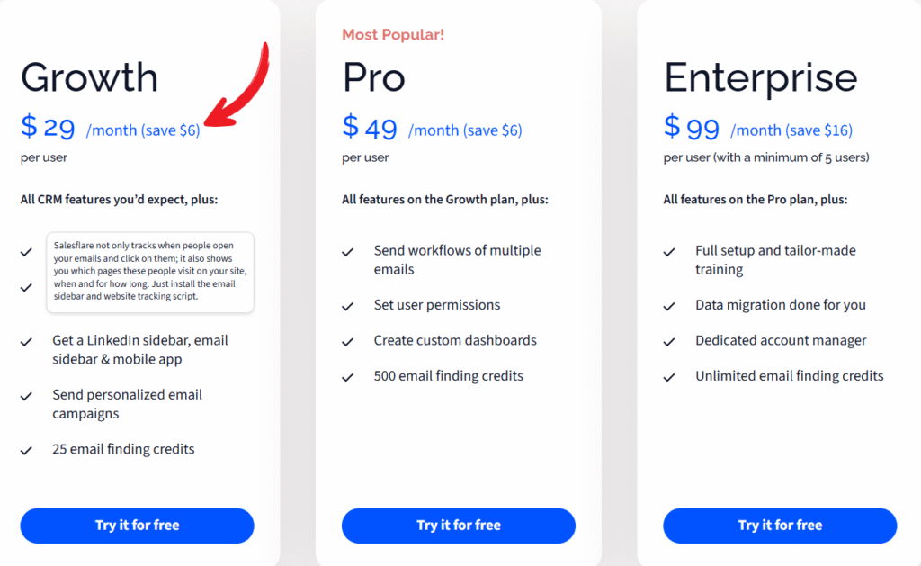Click the checkmark beside 'Get a LinkedIn sidebar'
921x566 pixels.
26,341
